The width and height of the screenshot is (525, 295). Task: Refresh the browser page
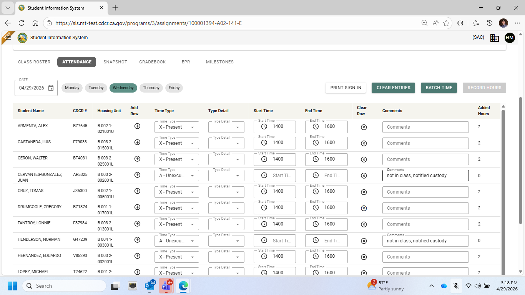pyautogui.click(x=22, y=23)
